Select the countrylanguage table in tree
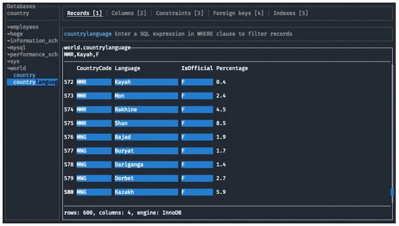The image size is (399, 226). click(x=32, y=82)
